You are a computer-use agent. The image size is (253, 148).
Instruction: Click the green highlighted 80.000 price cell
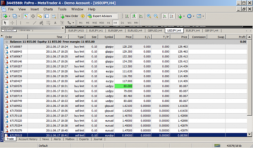[x=123, y=86]
